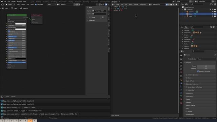Select the Object Data mesh tab icon
Image resolution: width=217 pixels, height=122 pixels.
coord(181,96)
